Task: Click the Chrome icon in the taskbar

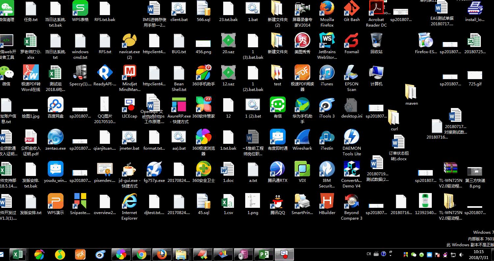Action: [x=142, y=254]
